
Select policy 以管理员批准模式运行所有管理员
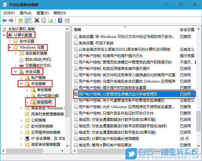[118, 94]
